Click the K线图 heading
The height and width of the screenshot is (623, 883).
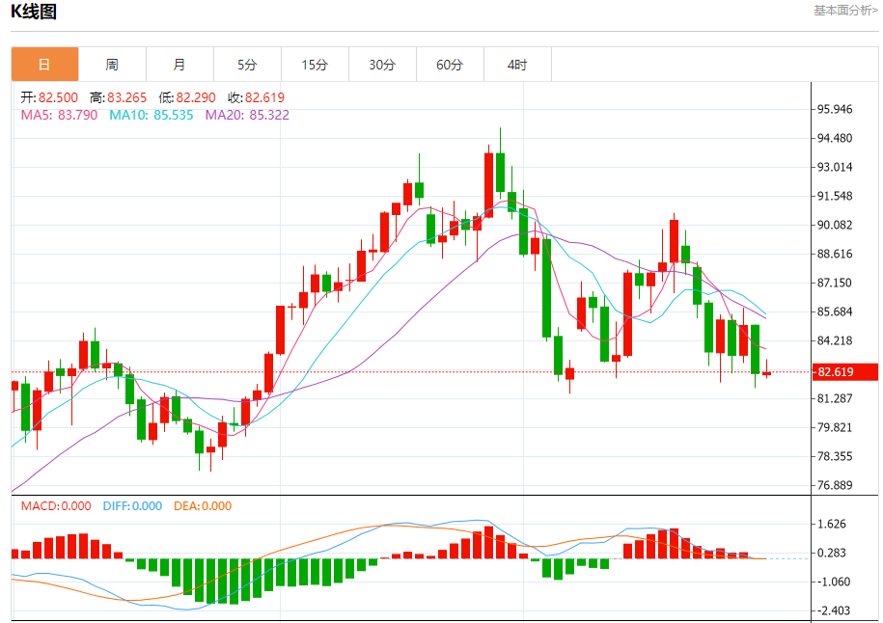(x=34, y=12)
